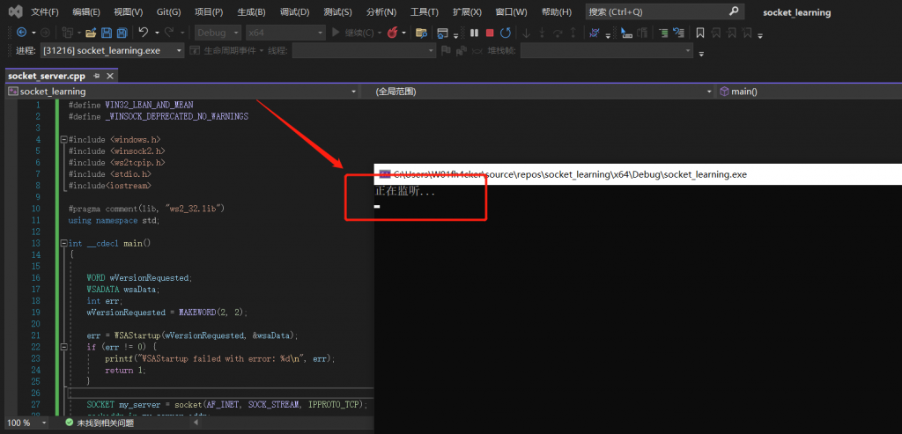Close the socket_server.cpp tab
This screenshot has height=434, width=902.
coord(109,76)
